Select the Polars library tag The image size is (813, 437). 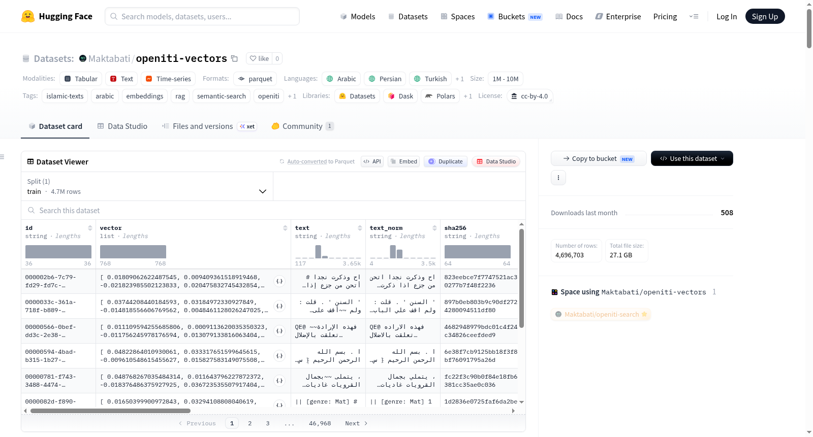click(x=440, y=96)
